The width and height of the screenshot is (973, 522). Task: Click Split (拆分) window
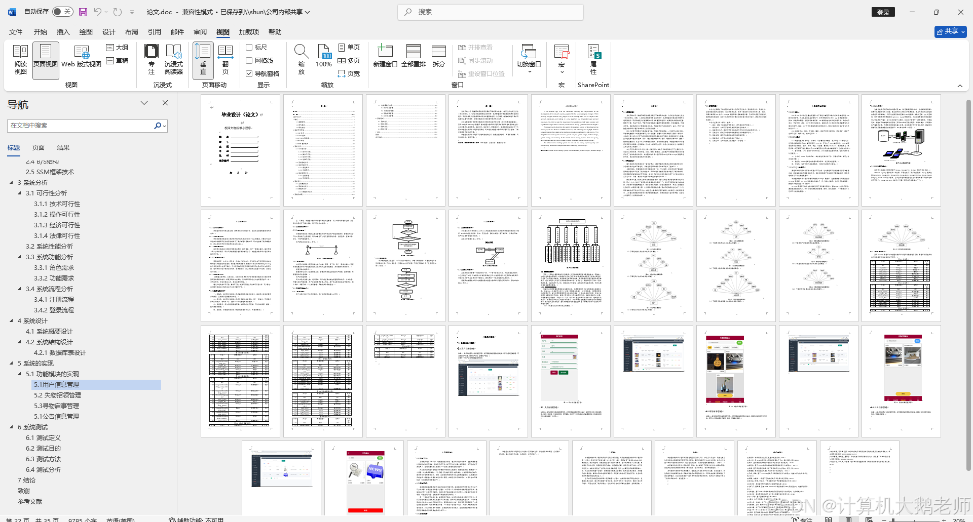coord(439,57)
